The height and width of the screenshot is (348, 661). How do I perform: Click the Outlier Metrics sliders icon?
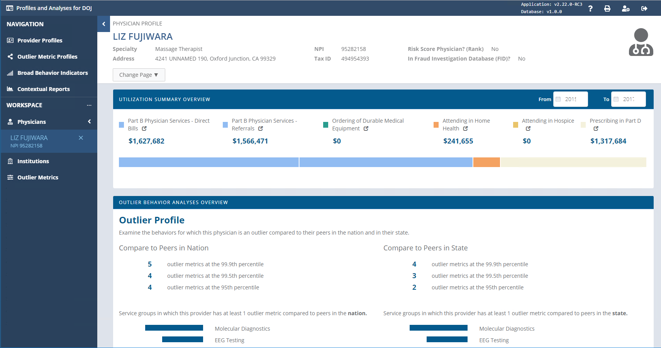click(10, 177)
